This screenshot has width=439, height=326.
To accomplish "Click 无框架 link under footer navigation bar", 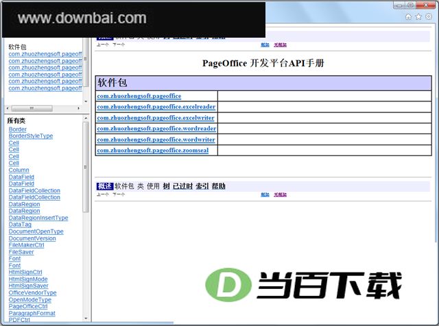I will point(281,195).
